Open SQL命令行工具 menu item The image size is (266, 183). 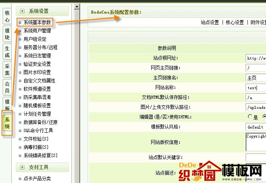38,130
